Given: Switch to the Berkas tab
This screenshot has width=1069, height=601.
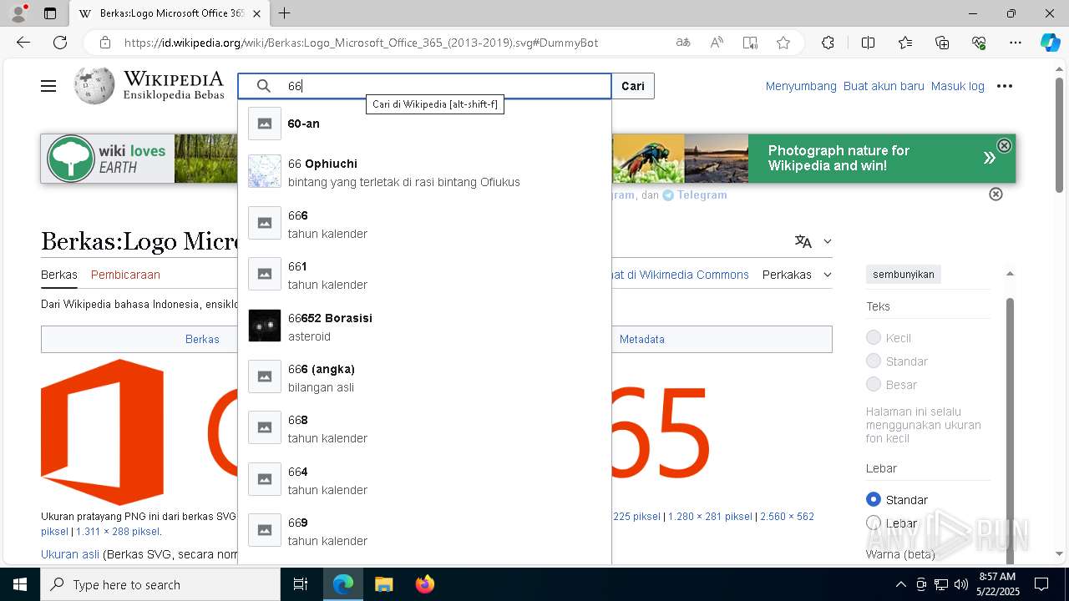Looking at the screenshot, I should [x=59, y=275].
